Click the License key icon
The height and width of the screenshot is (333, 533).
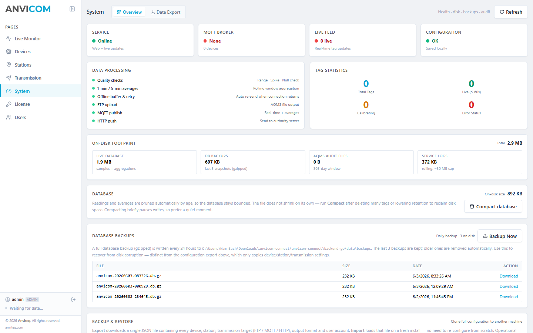click(x=9, y=104)
